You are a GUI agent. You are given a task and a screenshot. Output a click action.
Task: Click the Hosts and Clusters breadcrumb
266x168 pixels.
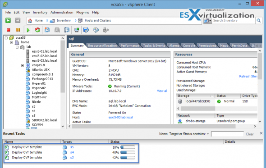tap(98, 21)
